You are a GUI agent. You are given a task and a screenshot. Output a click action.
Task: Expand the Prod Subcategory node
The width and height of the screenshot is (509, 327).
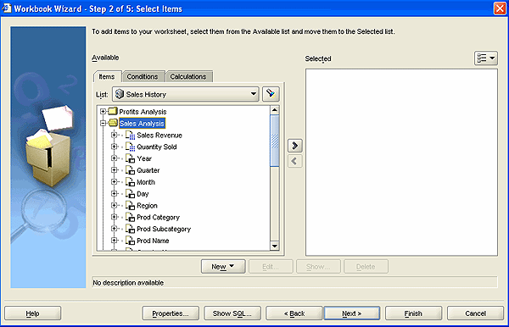pyautogui.click(x=114, y=229)
